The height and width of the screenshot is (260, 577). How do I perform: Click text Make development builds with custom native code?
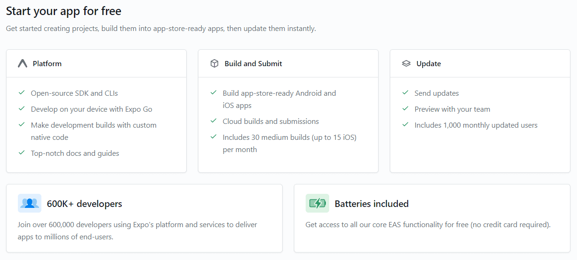94,131
